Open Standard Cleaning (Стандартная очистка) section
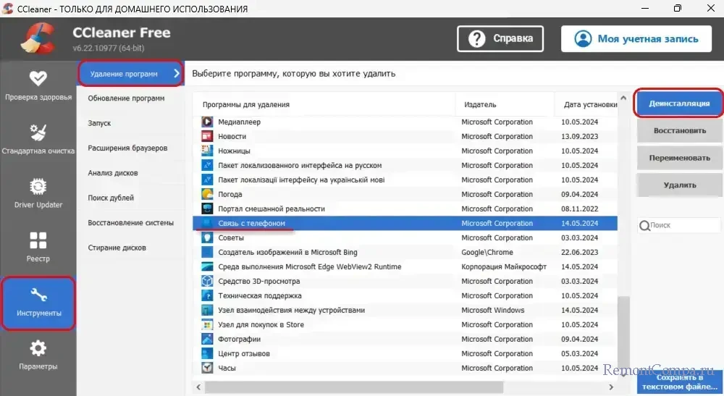 [x=38, y=139]
